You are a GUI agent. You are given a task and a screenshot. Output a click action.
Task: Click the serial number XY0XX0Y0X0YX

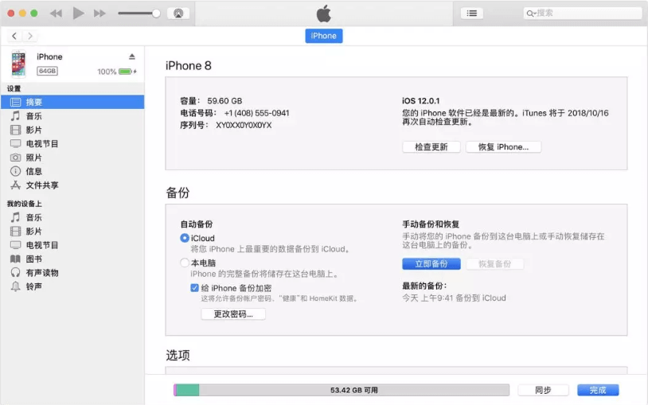244,125
